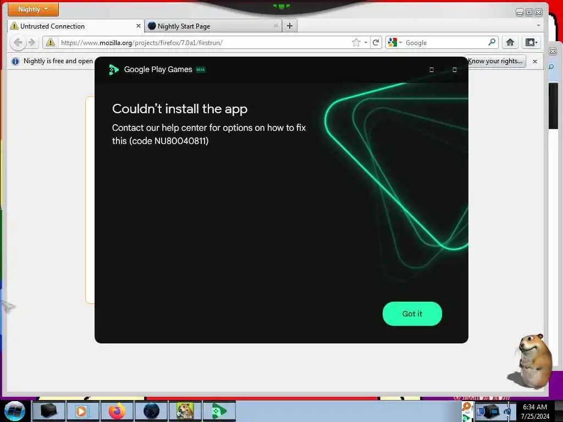Close the Google Play Games dialog
Screen dimensions: 563x422
point(455,70)
